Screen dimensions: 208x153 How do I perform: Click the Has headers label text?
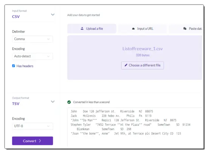[x=25, y=66]
